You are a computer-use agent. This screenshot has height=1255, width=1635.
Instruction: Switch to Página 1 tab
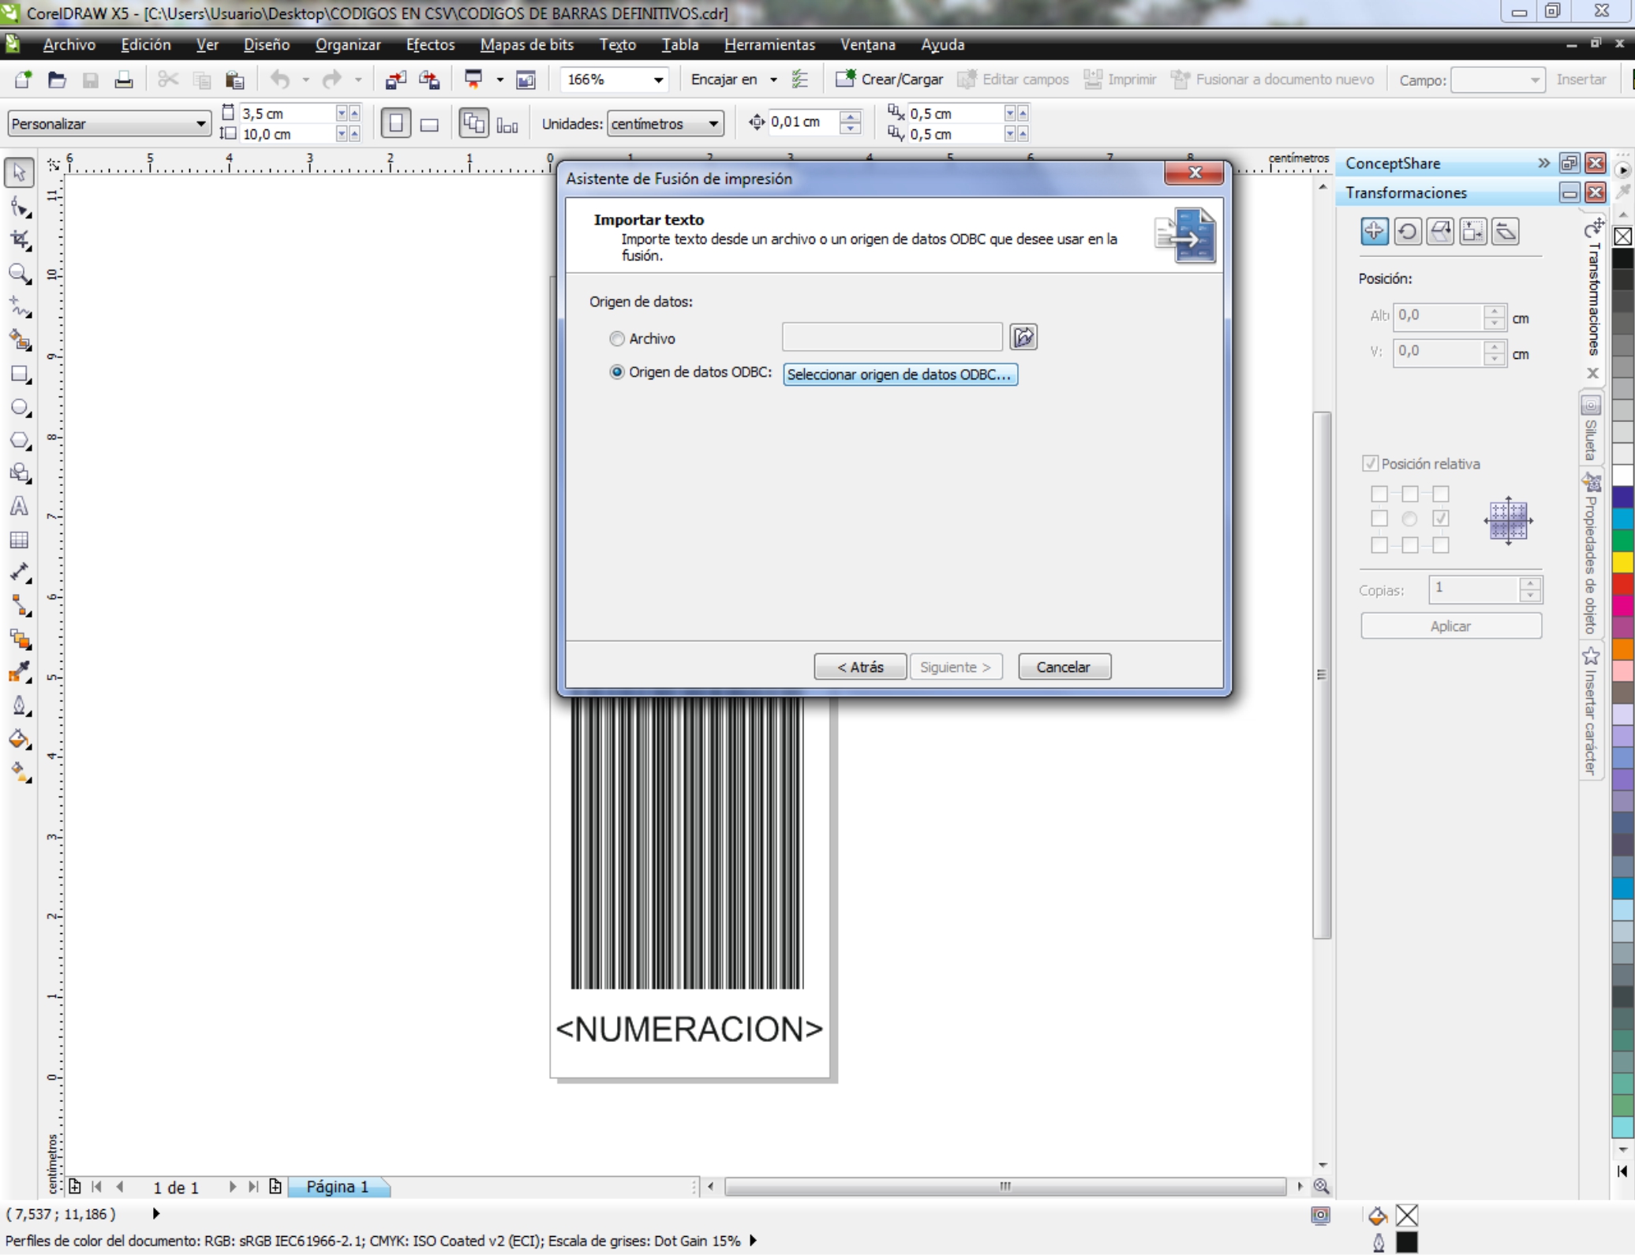coord(338,1186)
